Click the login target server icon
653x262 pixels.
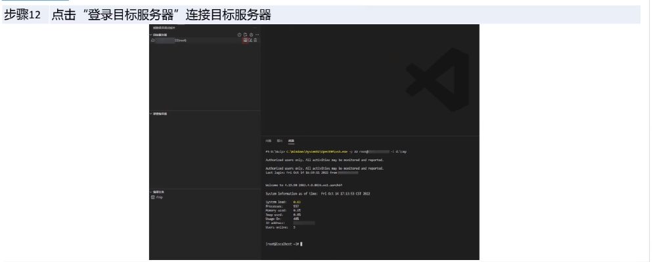[x=245, y=40]
